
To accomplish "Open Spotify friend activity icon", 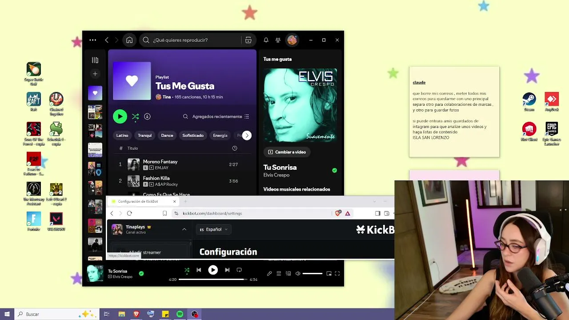I will (278, 40).
